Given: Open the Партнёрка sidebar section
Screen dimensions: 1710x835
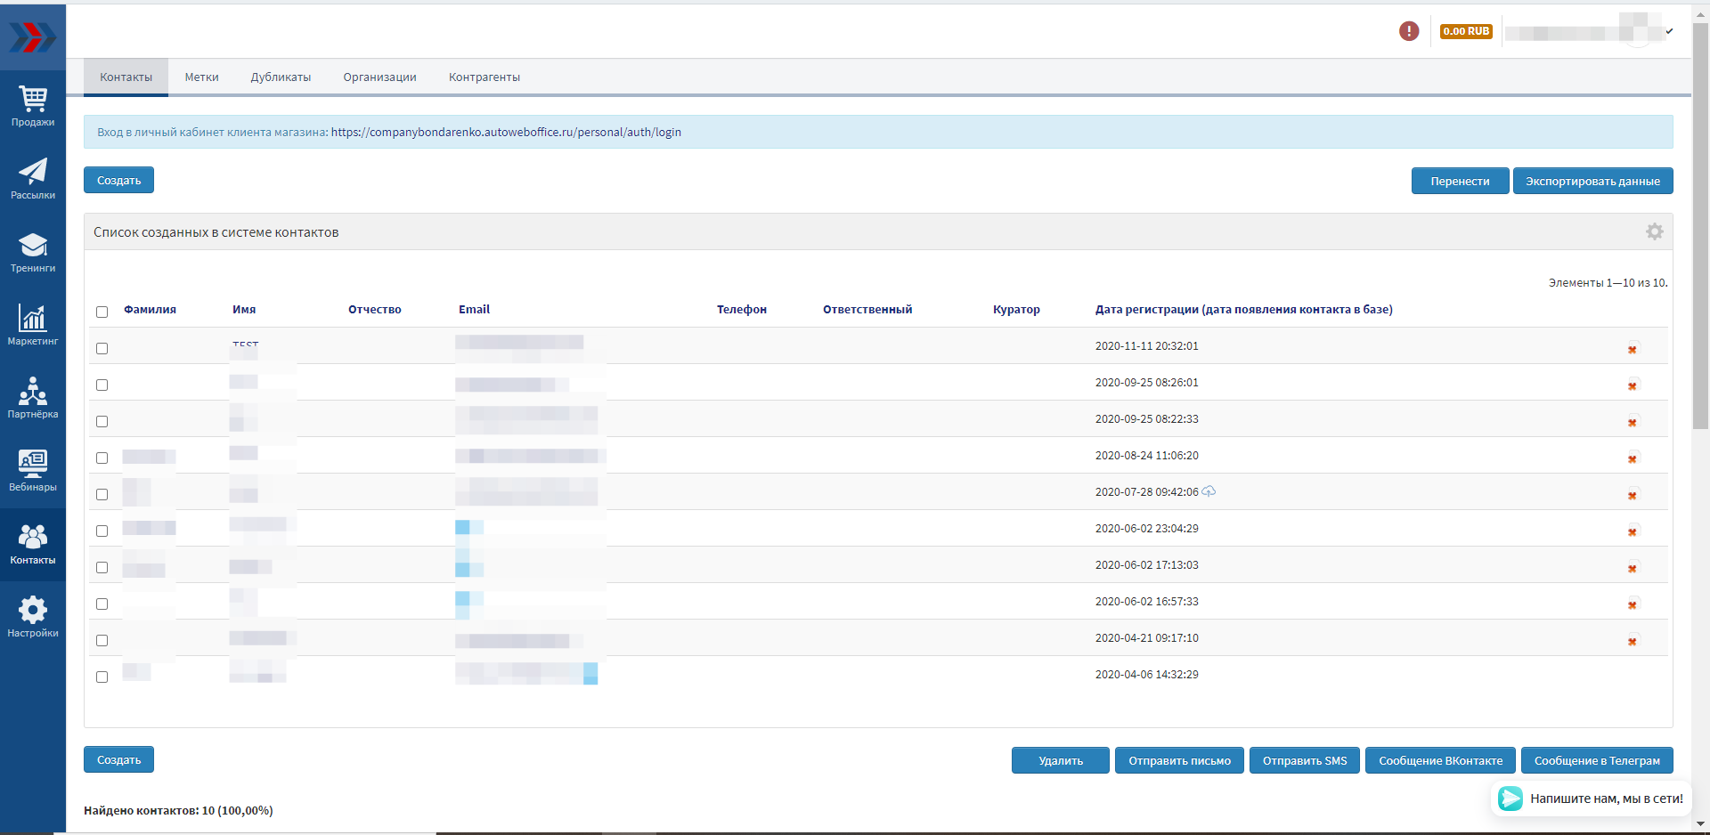Looking at the screenshot, I should pyautogui.click(x=33, y=398).
